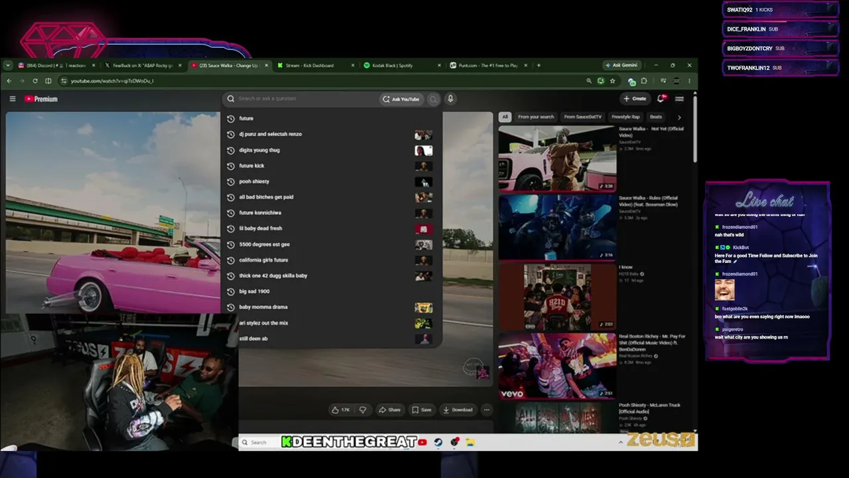Open 'Pooh Shiesty - McLaren Truck' title link
The height and width of the screenshot is (478, 849).
650,408
